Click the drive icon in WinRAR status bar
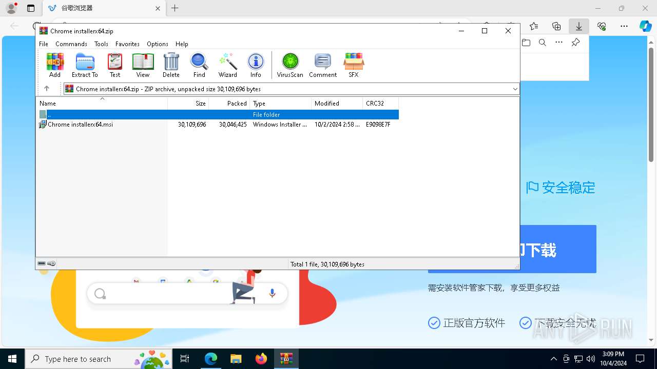657x369 pixels. click(42, 263)
